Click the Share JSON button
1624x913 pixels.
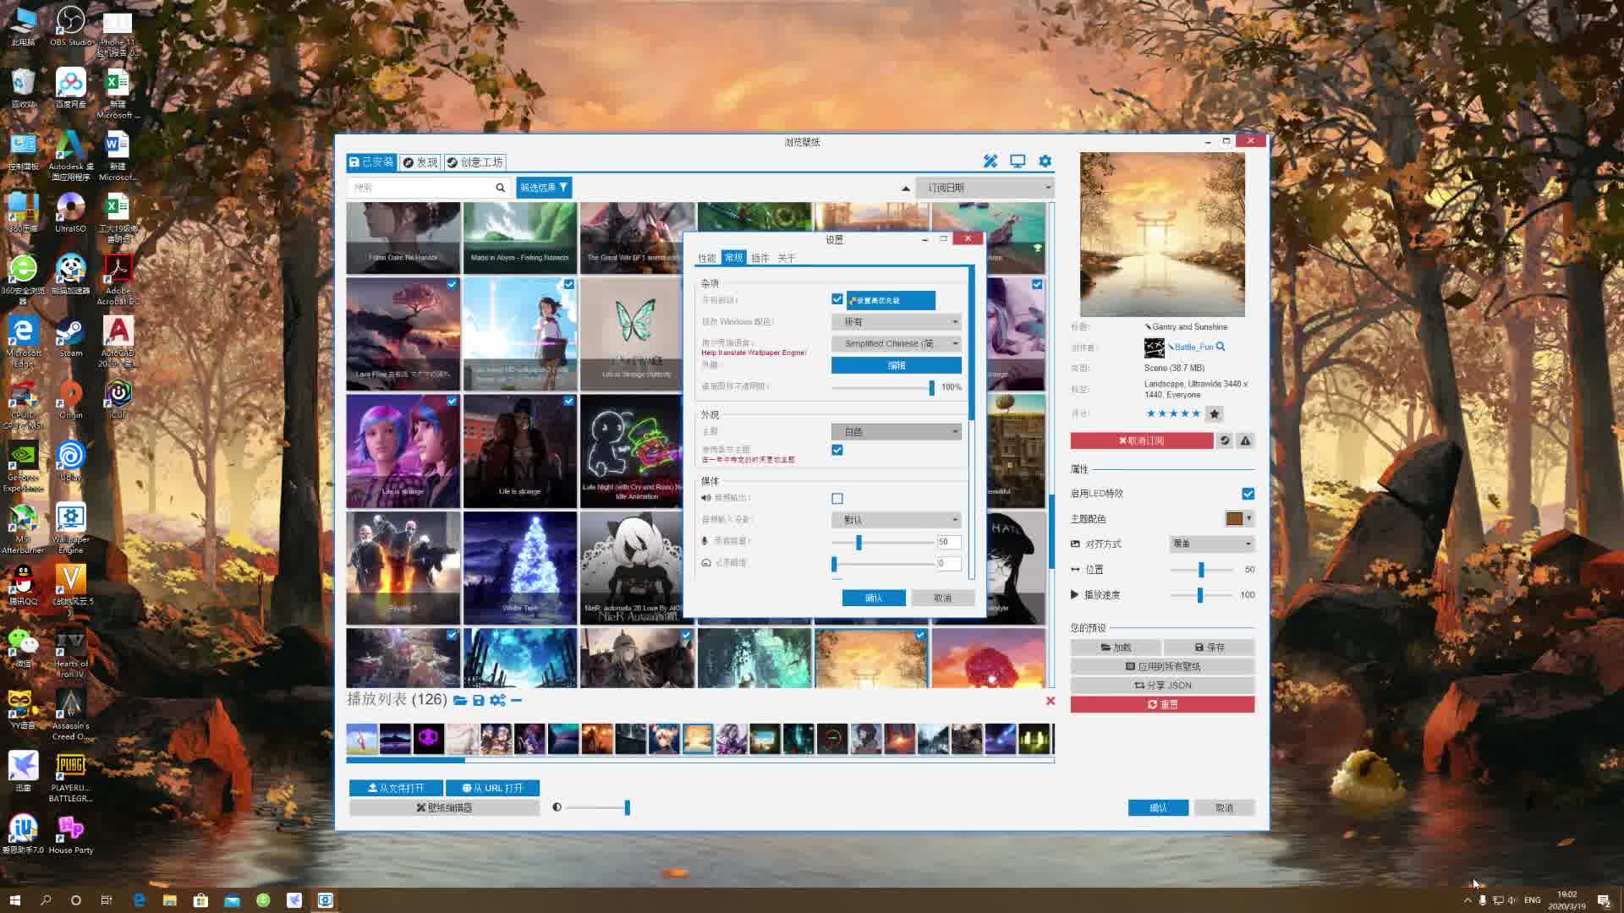(1162, 686)
